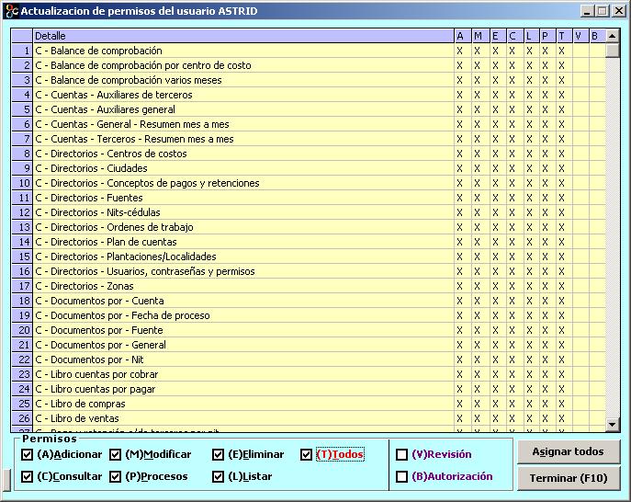Screen dimensions: 631x502
Task: Click the Detalle column header
Action: coord(243,36)
